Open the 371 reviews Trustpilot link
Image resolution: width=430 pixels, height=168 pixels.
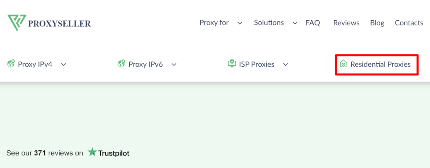(68, 153)
